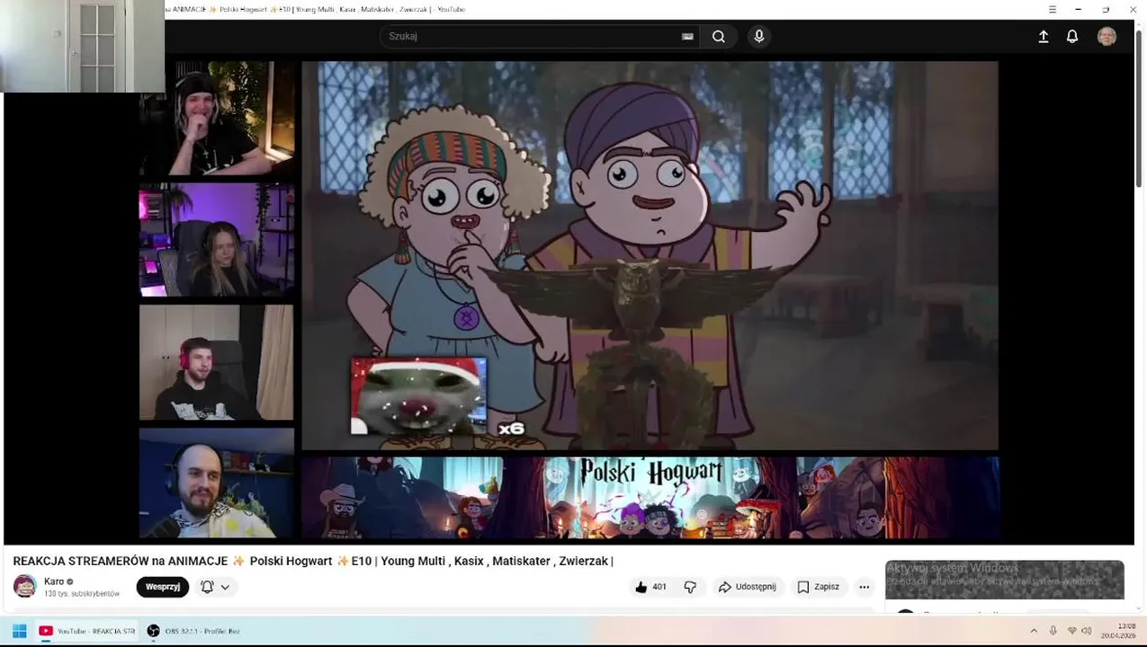1147x647 pixels.
Task: Like the video with thumbs up
Action: (x=650, y=587)
